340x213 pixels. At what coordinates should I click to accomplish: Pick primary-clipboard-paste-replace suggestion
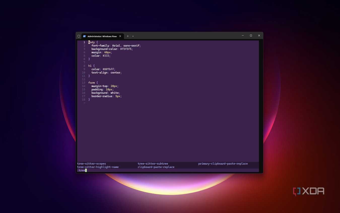pyautogui.click(x=223, y=164)
